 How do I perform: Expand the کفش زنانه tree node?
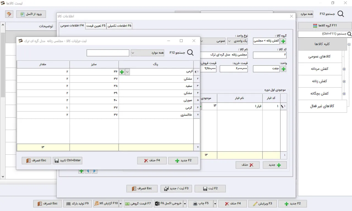click(x=344, y=81)
